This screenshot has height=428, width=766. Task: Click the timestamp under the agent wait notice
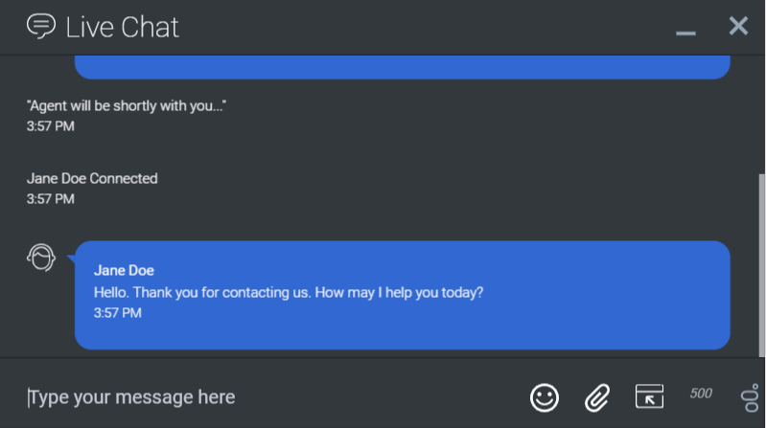pos(51,126)
